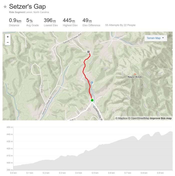Click the Terrain Map dropdown arrow
Image resolution: width=175 pixels, height=176 pixels.
163,38
